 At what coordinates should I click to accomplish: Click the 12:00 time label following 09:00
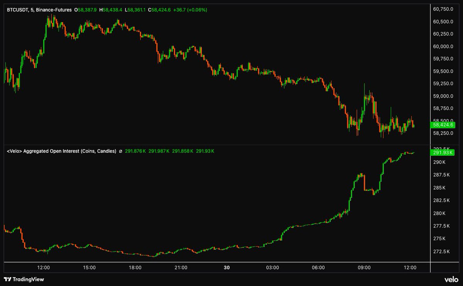410,267
